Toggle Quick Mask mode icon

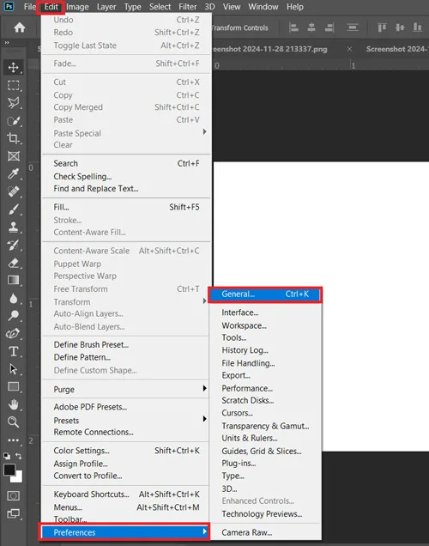coord(13,495)
